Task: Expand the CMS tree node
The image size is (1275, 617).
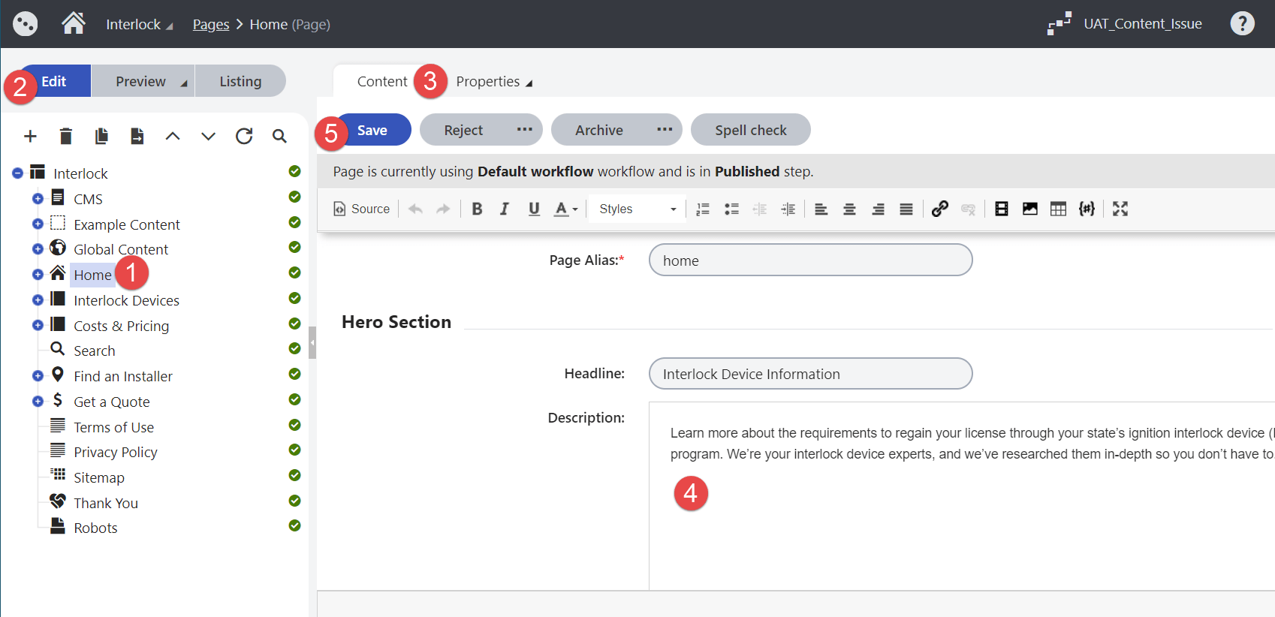Action: tap(38, 199)
